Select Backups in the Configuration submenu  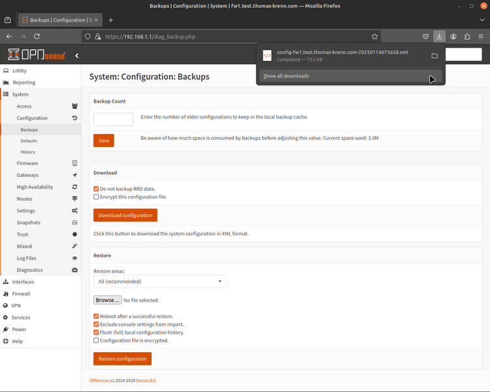click(x=41, y=130)
